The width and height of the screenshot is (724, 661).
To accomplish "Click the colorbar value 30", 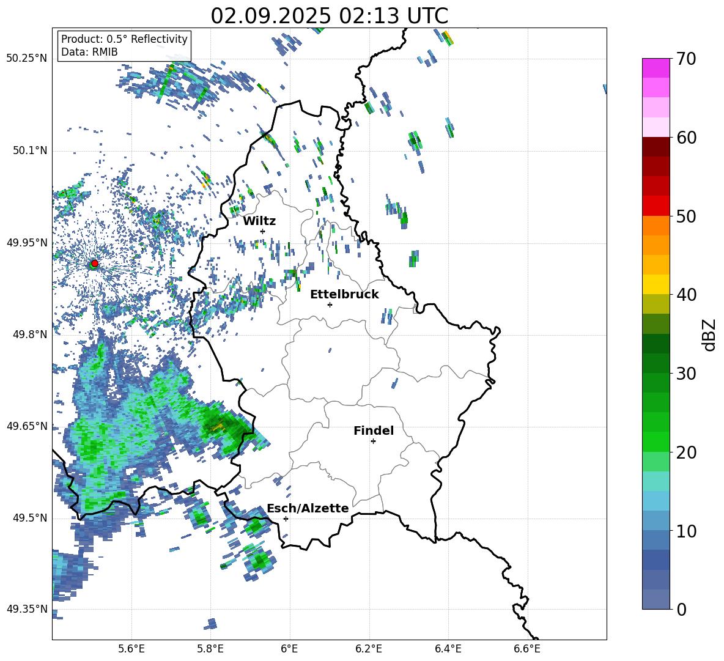I will [686, 374].
